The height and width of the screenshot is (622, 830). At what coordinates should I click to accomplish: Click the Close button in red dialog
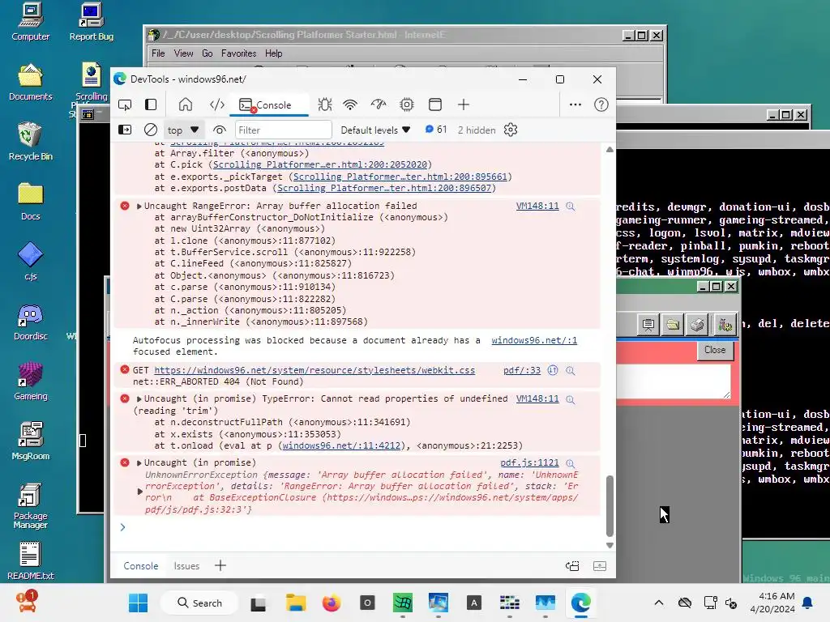(x=715, y=350)
